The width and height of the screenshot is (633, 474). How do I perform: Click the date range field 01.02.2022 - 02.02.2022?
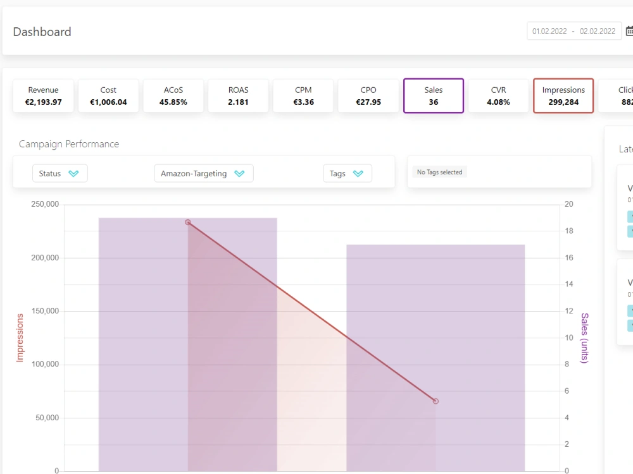coord(573,31)
